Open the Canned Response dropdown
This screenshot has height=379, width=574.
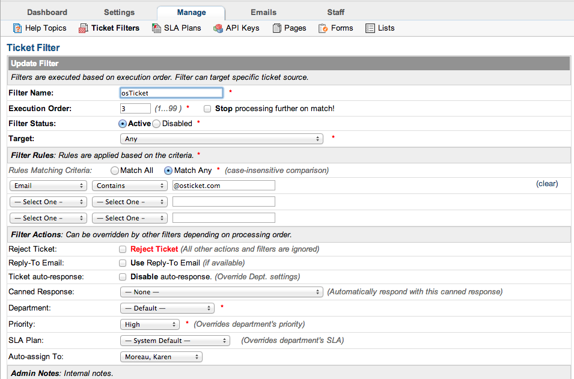point(221,292)
